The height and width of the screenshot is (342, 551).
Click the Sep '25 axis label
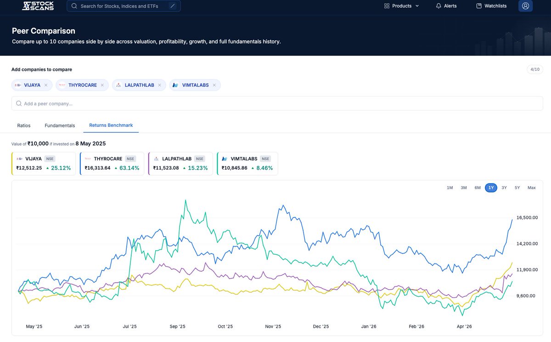[x=177, y=326]
